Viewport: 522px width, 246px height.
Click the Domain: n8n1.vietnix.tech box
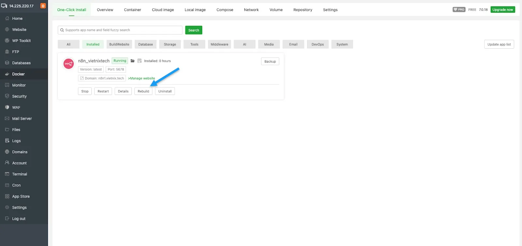(x=102, y=78)
